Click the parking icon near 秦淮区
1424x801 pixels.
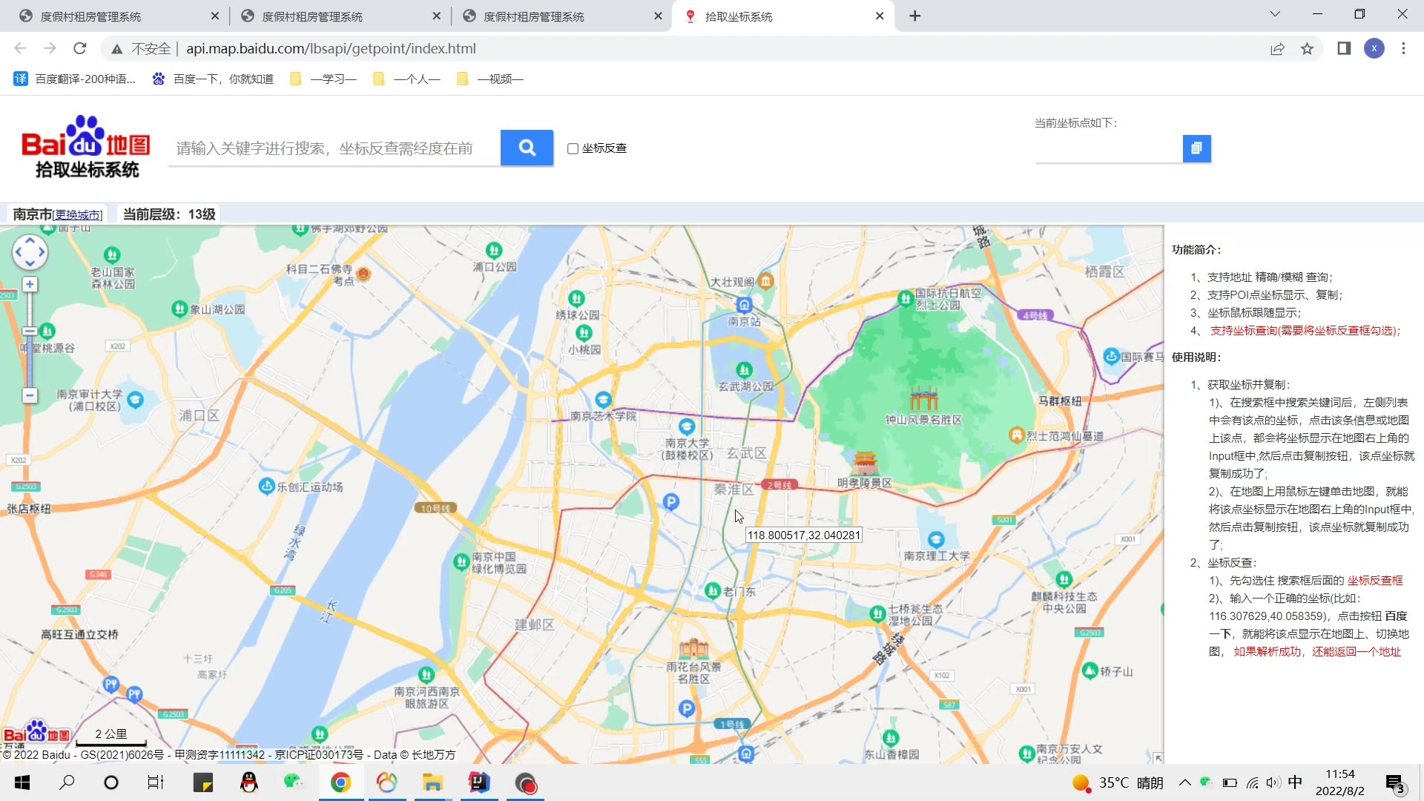[671, 502]
